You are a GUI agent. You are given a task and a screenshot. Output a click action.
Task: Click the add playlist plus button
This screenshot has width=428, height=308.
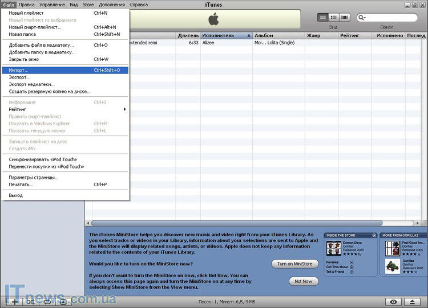pos(14,301)
